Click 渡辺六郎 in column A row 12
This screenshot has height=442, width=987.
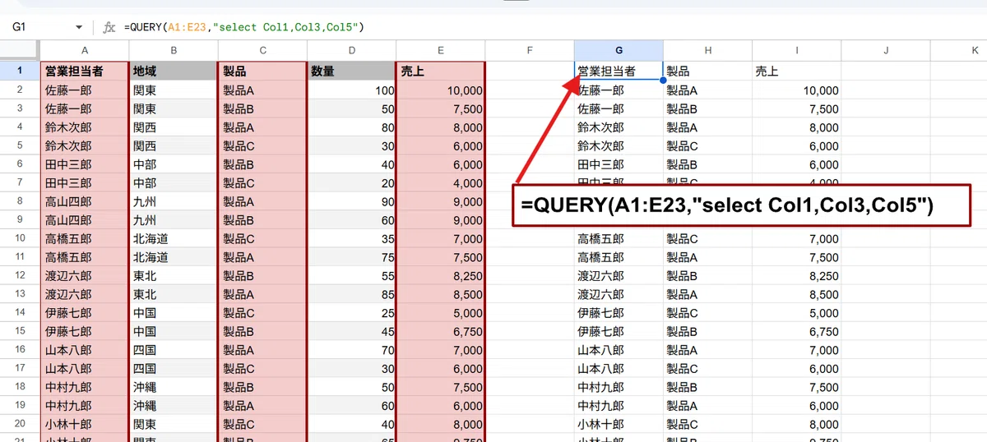[x=85, y=276]
